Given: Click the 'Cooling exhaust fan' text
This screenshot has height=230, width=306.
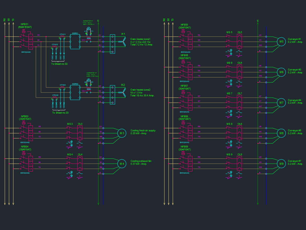Looking at the screenshot, I should tap(141, 161).
